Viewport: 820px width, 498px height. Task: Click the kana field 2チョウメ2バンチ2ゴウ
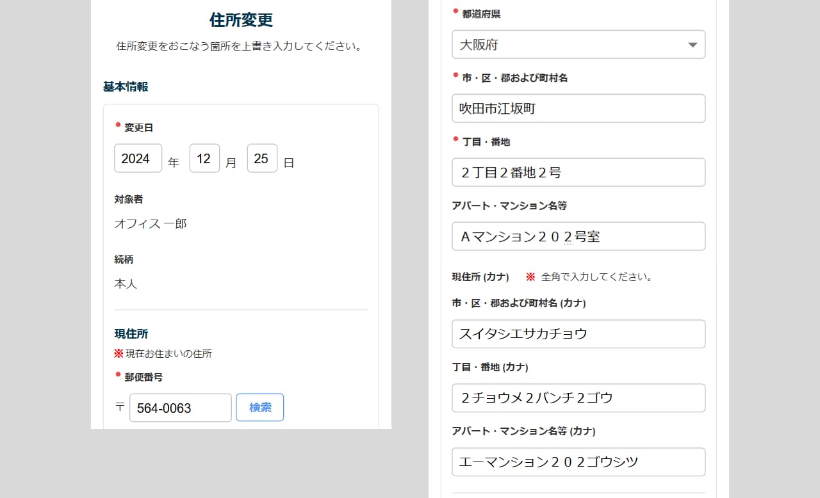[x=578, y=398]
